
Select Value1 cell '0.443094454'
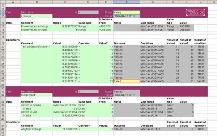(x=65, y=64)
